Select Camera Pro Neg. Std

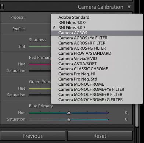tap(97, 79)
